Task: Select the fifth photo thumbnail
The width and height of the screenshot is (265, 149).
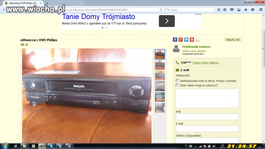Action: (160, 97)
